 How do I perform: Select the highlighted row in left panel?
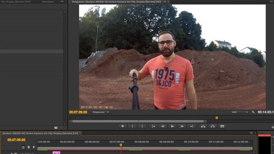32,51
